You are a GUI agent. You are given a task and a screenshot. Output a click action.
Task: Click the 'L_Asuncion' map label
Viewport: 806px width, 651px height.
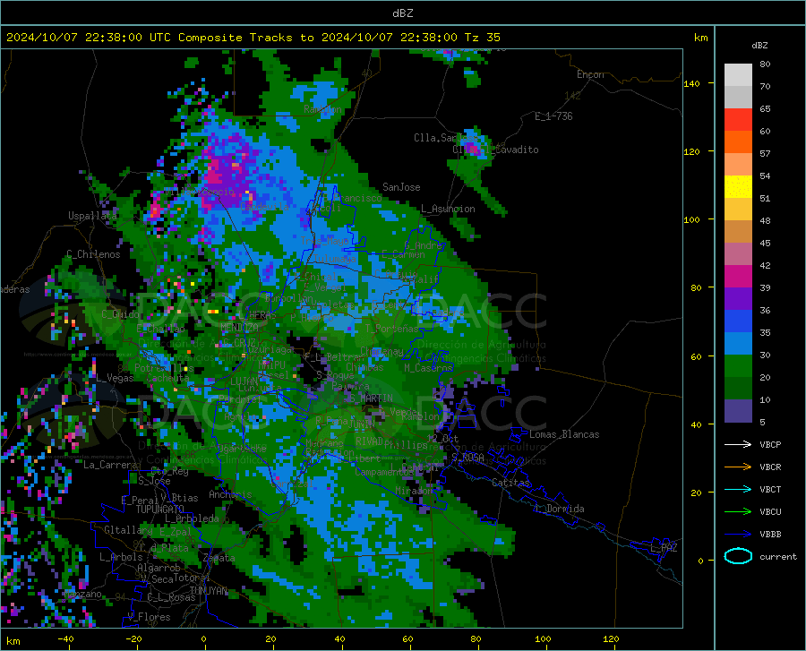coord(448,209)
